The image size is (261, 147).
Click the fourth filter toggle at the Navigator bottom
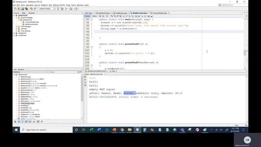point(26,122)
